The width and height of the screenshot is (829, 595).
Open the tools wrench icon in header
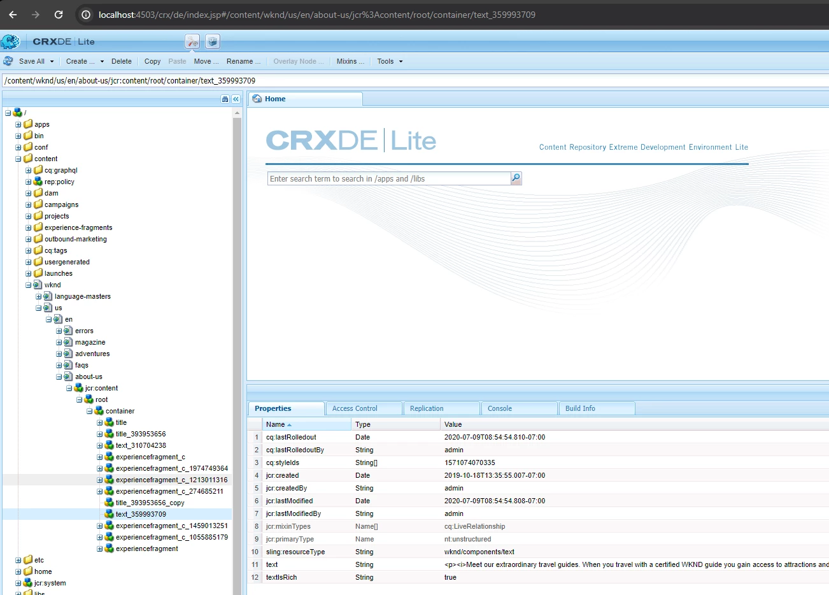[x=192, y=42]
